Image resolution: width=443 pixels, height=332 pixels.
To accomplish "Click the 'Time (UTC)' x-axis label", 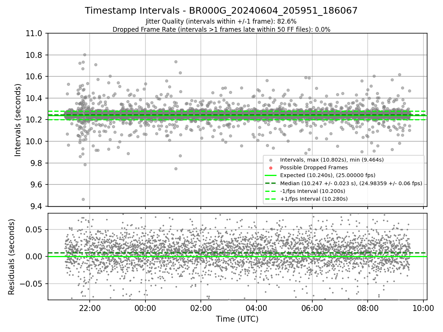I will pyautogui.click(x=237, y=319).
